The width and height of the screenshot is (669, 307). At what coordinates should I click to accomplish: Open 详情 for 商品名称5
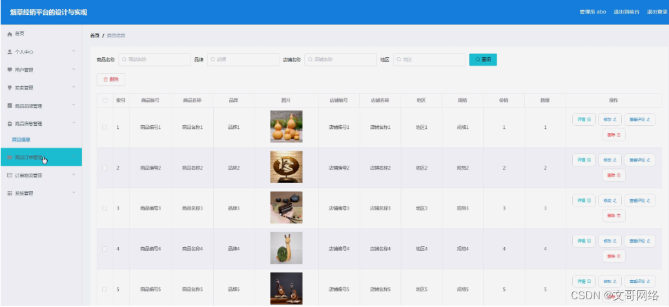point(584,281)
